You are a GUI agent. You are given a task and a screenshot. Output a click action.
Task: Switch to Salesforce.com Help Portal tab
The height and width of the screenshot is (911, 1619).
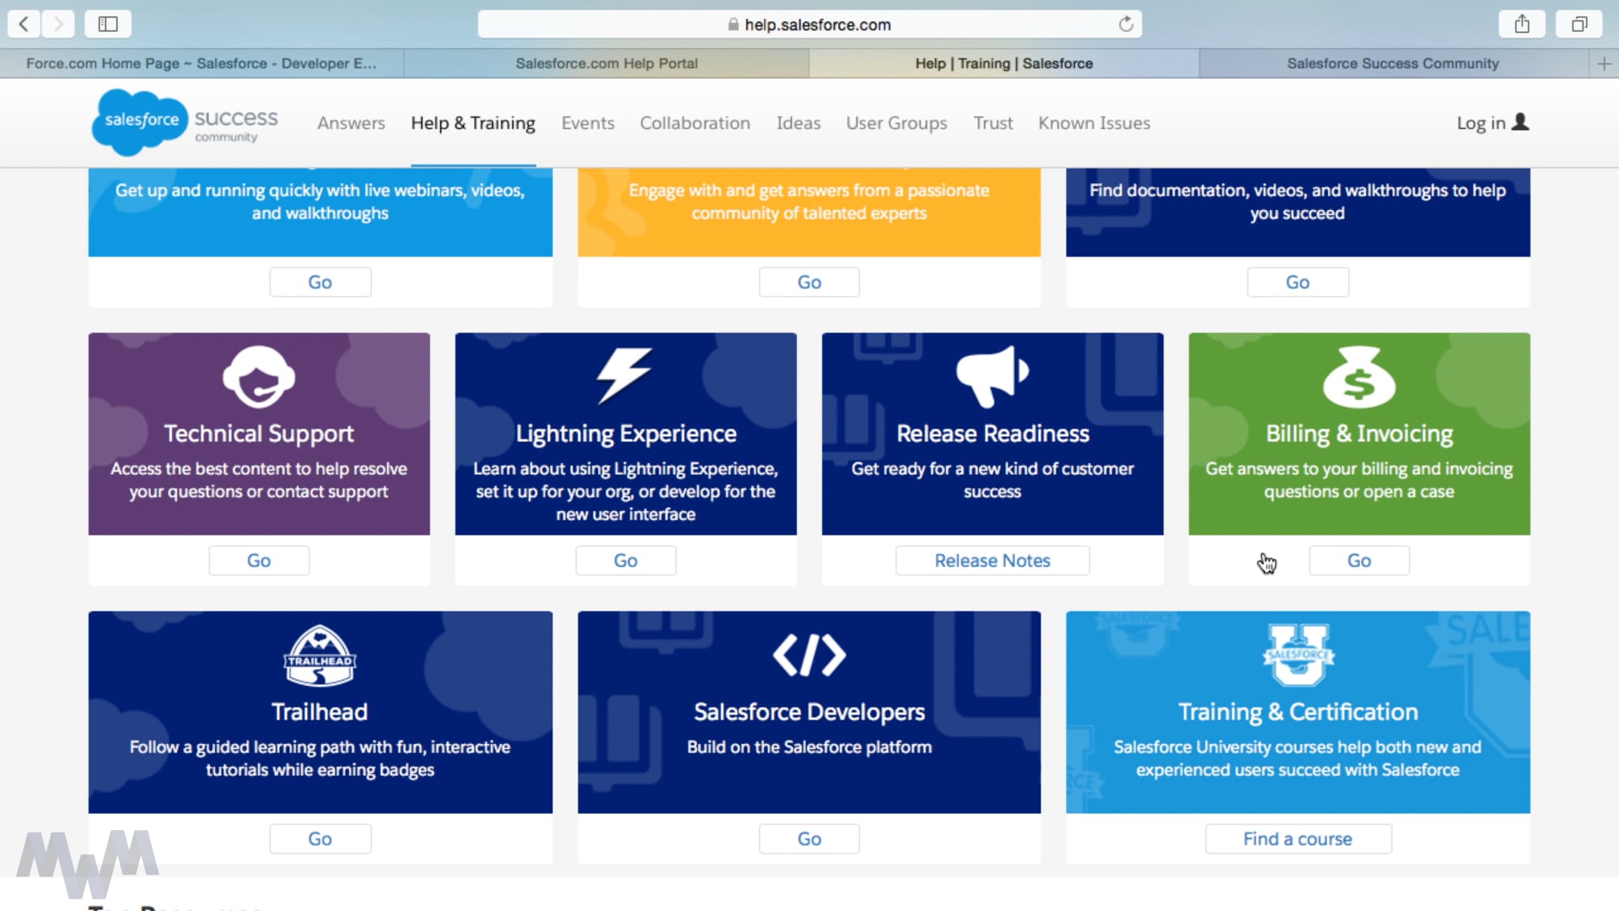click(x=606, y=63)
